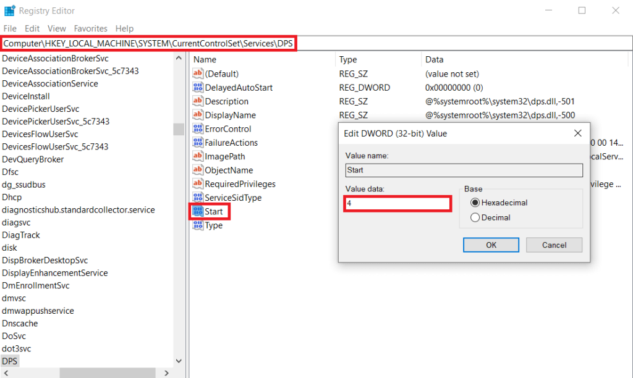This screenshot has width=633, height=378.
Task: Click the Value data field
Action: click(397, 203)
